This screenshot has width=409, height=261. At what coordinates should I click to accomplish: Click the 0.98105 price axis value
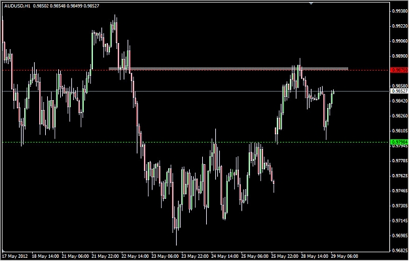[x=400, y=131]
